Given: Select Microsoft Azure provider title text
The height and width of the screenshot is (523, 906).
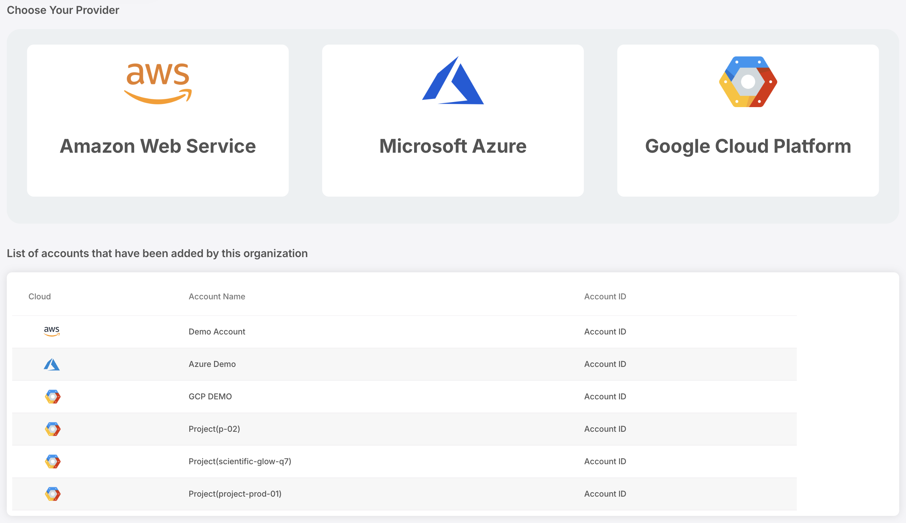Looking at the screenshot, I should (x=453, y=146).
